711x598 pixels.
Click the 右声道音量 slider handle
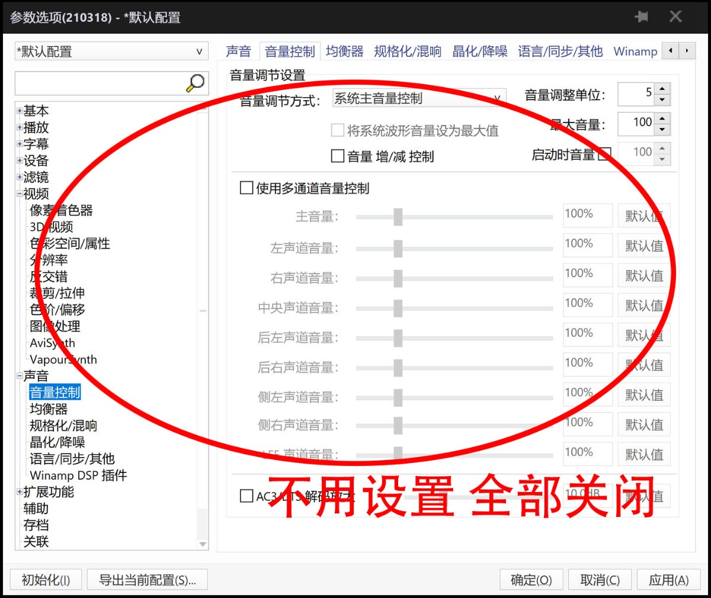[398, 278]
